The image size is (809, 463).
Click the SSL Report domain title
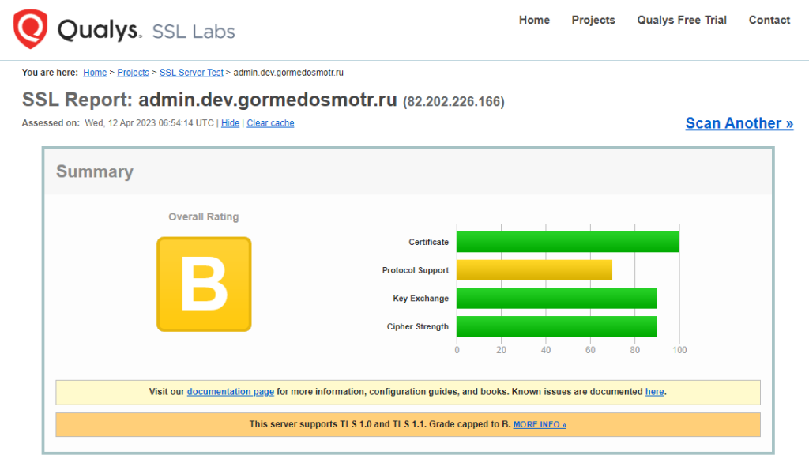[267, 100]
